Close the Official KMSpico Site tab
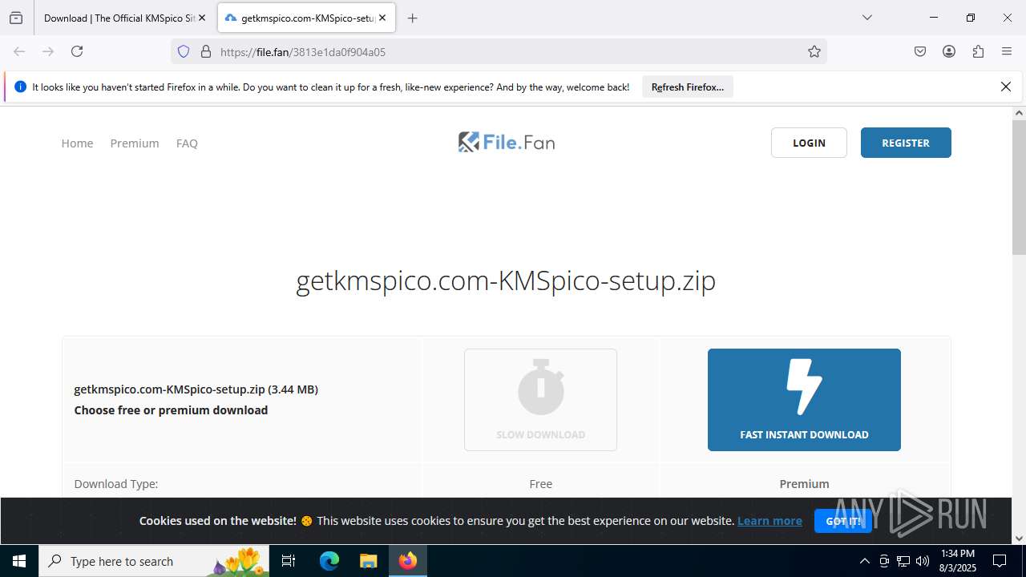 click(x=202, y=18)
